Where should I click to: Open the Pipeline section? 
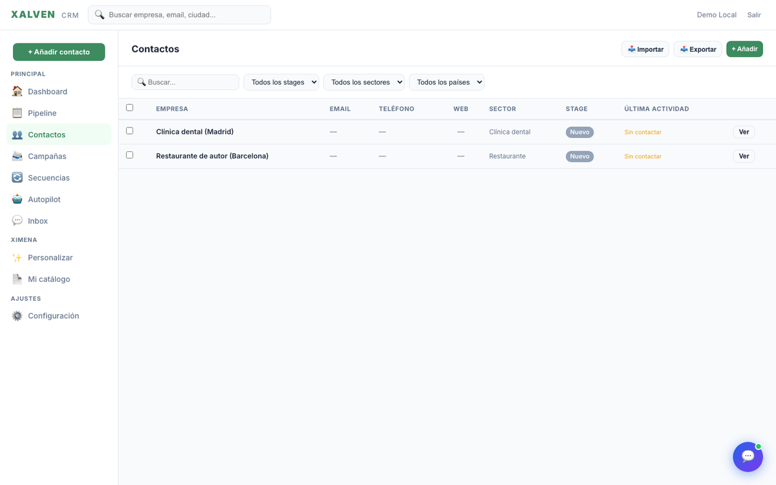point(59,113)
